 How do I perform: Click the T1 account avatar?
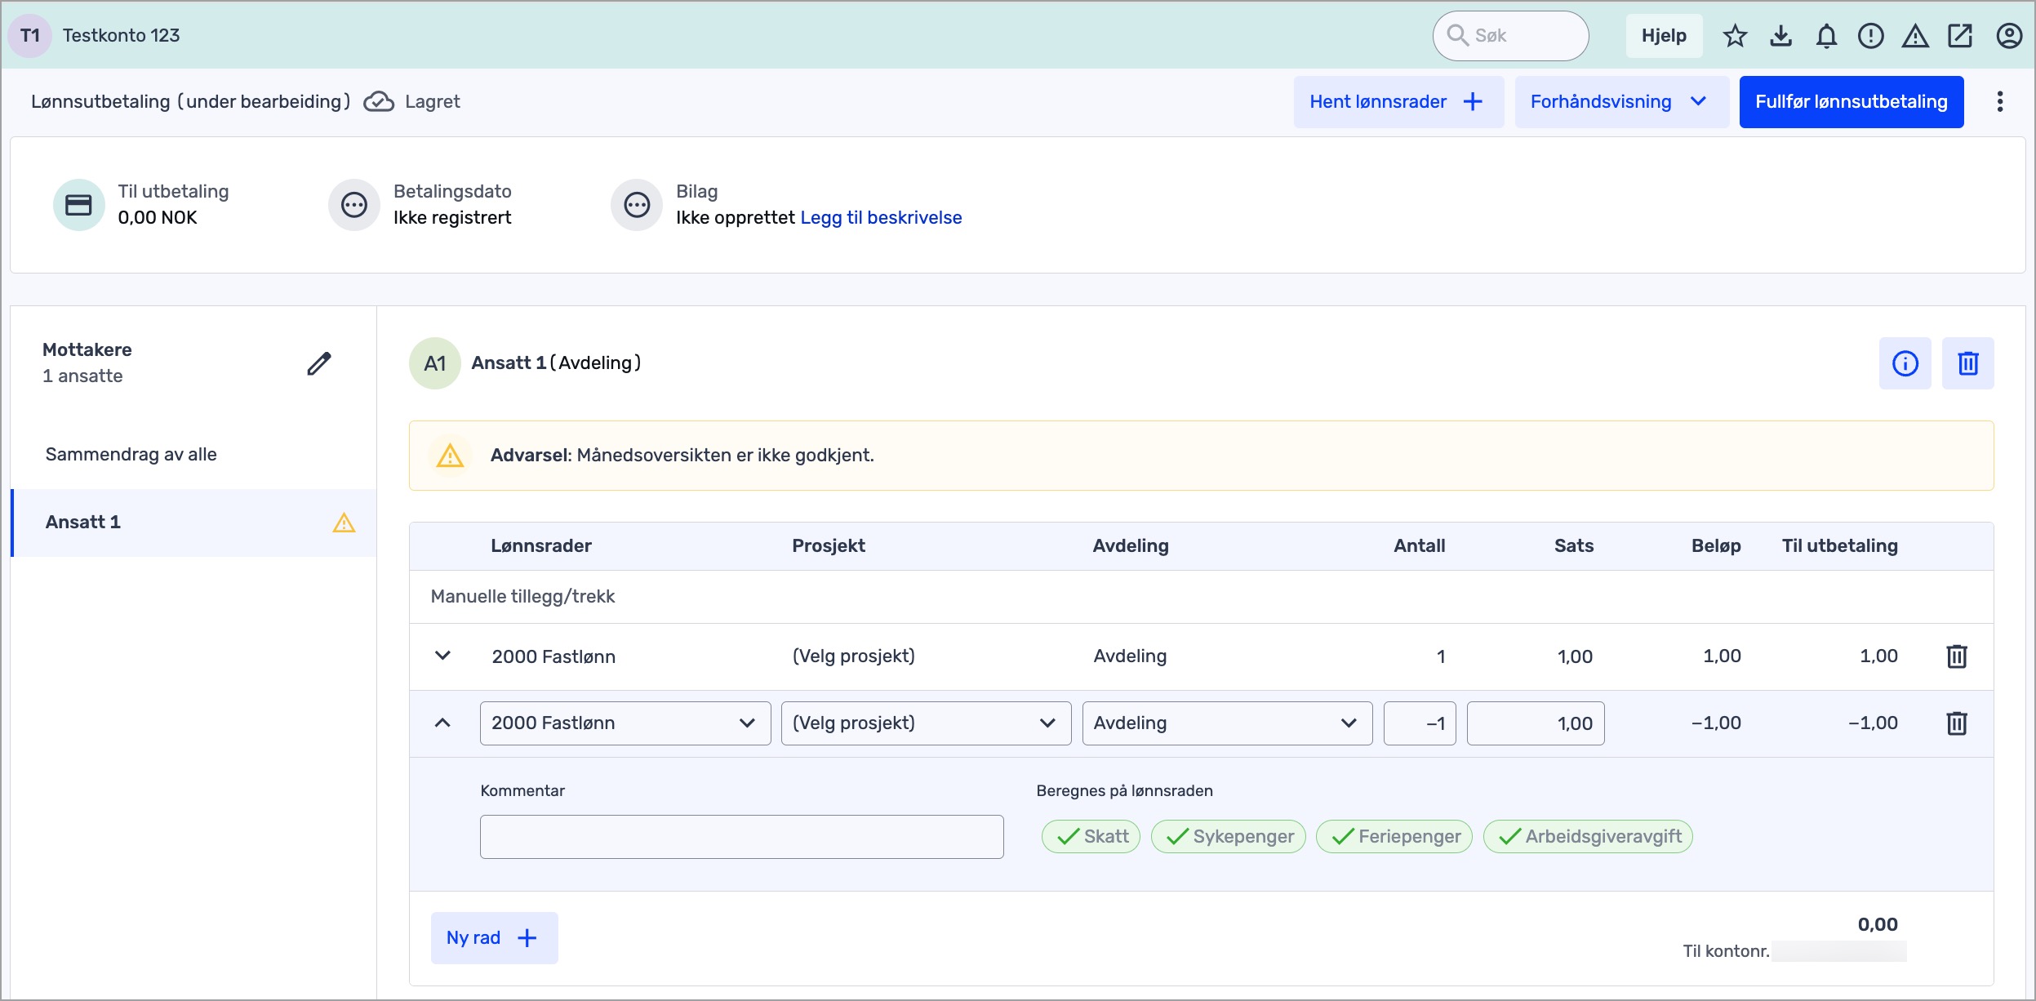point(30,36)
